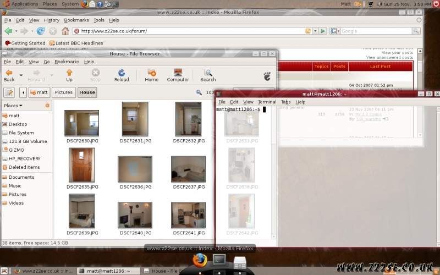Click the zoom out magnifier icon

pos(199,92)
